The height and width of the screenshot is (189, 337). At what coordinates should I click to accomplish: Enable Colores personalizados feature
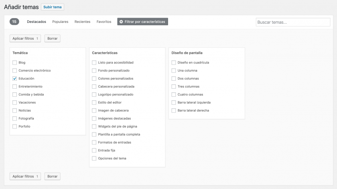[94, 79]
